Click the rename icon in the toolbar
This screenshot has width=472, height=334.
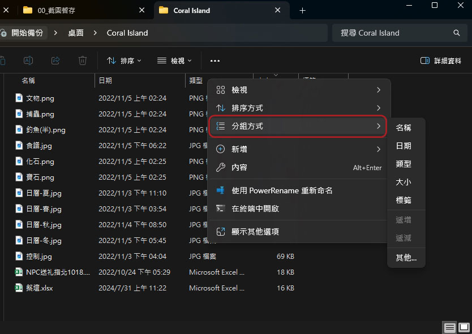(28, 60)
